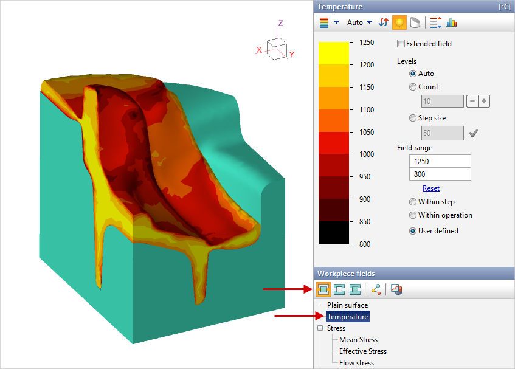Viewport: 515px width, 369px height.
Task: Click the gray cut-section shape icon
Action: point(415,22)
